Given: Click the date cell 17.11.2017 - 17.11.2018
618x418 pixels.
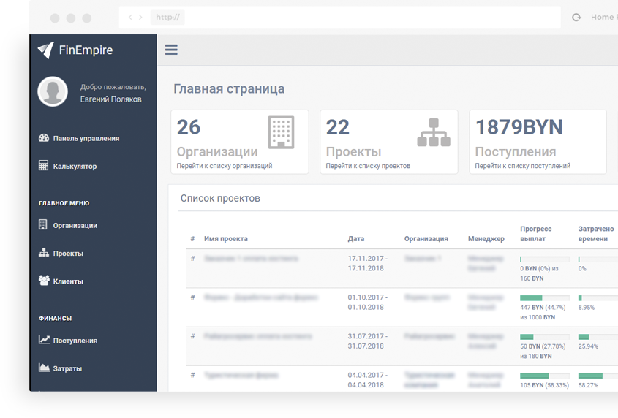Looking at the screenshot, I should click(x=367, y=263).
